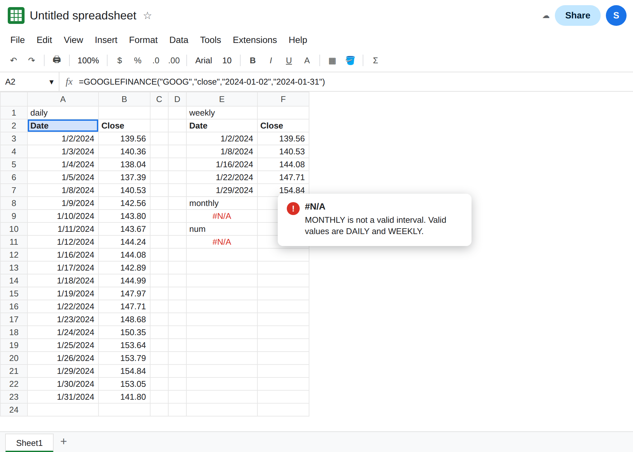Open the Help menu
633x452 pixels.
[x=298, y=40]
